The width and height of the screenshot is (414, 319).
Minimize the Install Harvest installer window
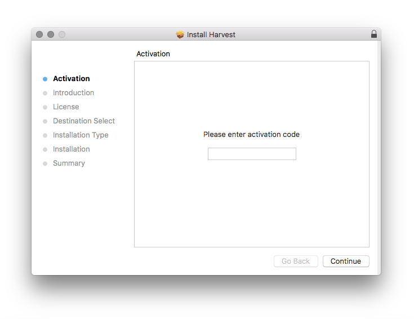point(51,34)
